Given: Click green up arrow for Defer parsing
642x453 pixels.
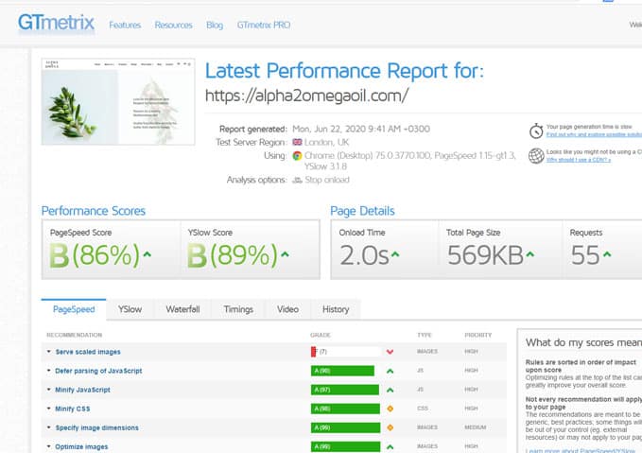Looking at the screenshot, I should click(390, 371).
